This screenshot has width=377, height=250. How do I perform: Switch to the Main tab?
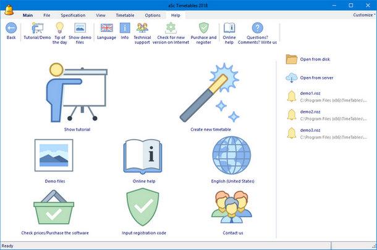coord(28,15)
